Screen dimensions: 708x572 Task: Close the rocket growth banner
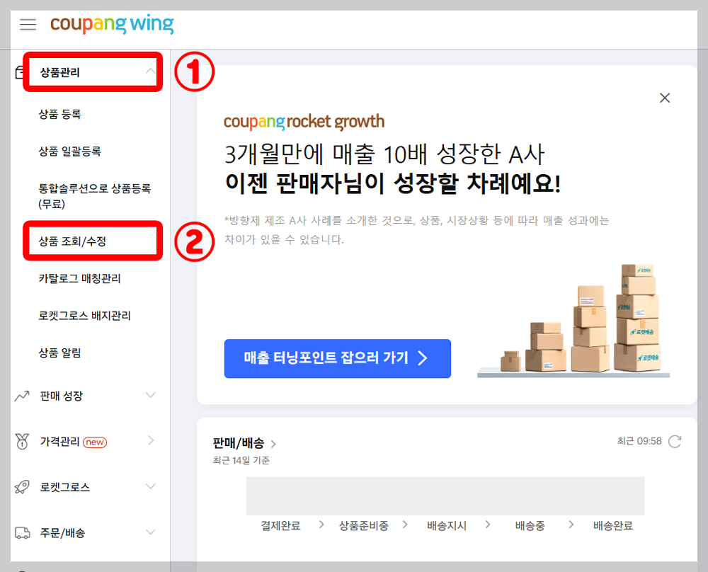pyautogui.click(x=665, y=98)
